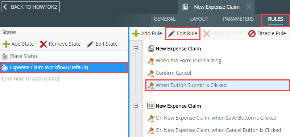Viewport: 290px width, 137px height.
Task: Collapse the second New Expense Claim group
Action: pos(136,105)
